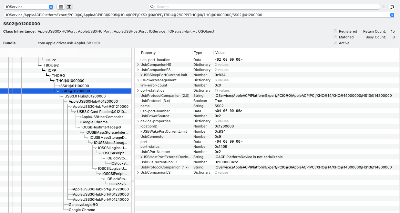Sort by the Type column header

pyautogui.click(x=198, y=53)
